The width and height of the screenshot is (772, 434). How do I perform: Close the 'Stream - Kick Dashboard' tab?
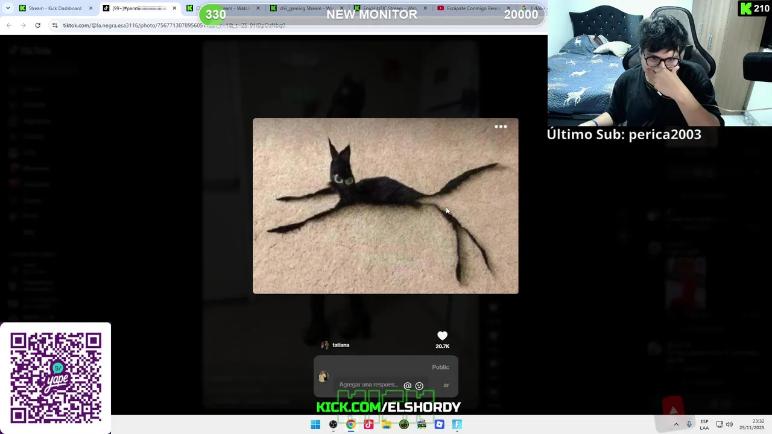pos(91,8)
